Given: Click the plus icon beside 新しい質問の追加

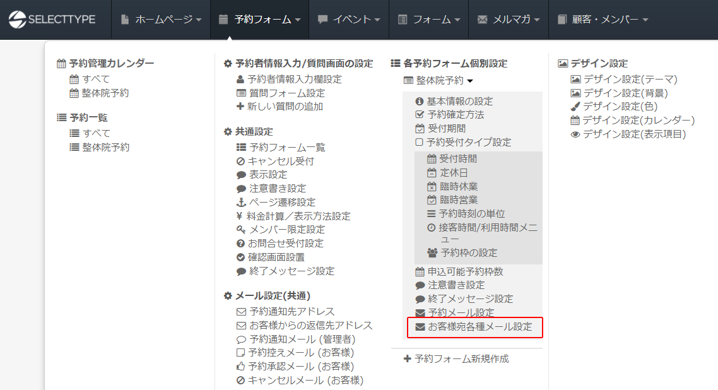Looking at the screenshot, I should click(240, 107).
